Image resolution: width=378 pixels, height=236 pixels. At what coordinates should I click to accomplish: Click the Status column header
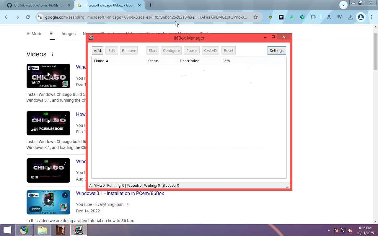[162, 61]
